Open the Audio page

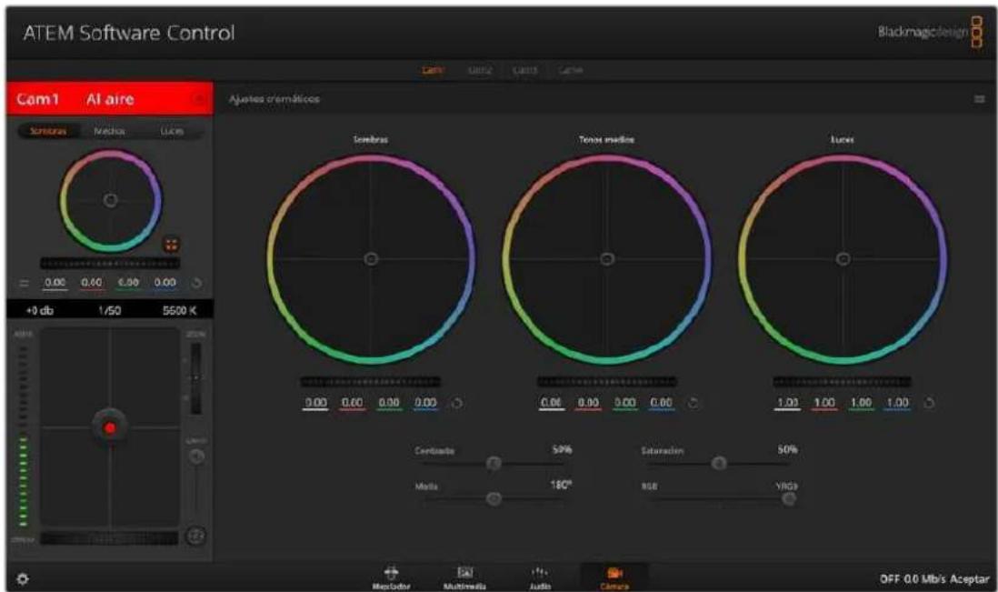(540, 577)
